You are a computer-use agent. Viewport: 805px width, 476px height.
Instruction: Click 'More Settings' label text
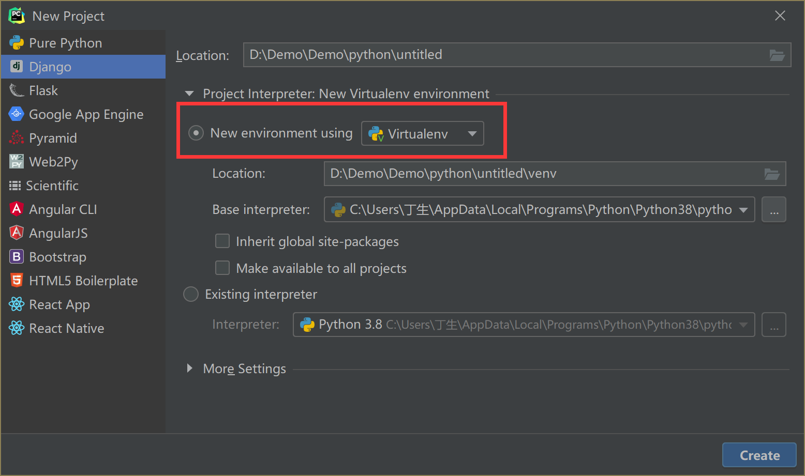[244, 368]
